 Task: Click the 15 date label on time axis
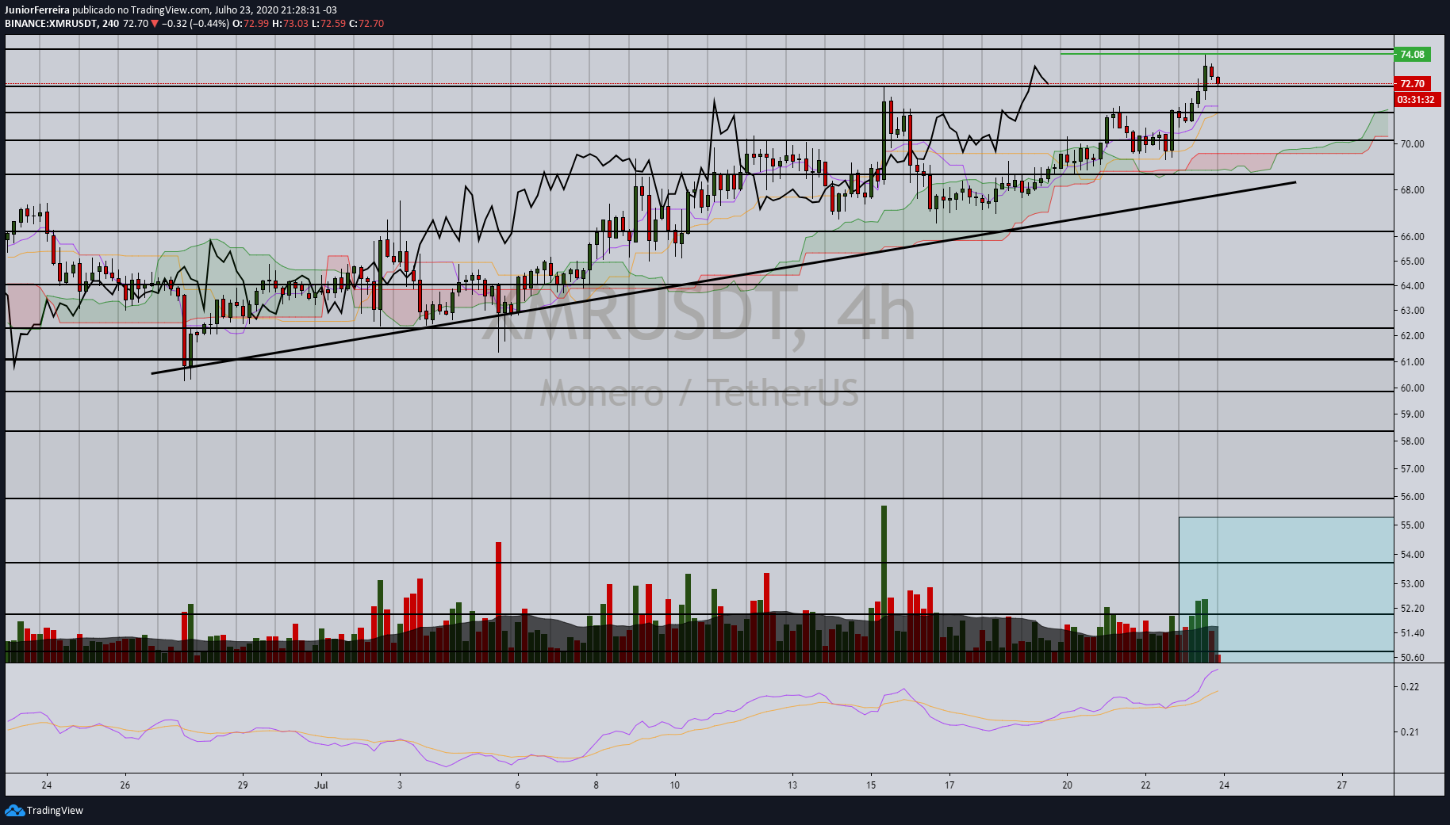pos(871,785)
